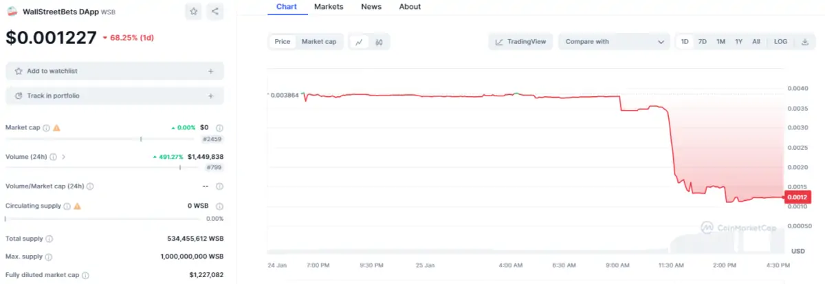Open the Compare with dropdown

(614, 42)
